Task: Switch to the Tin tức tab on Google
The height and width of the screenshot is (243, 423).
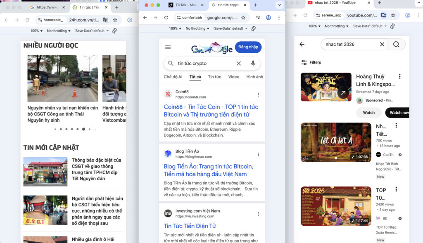Action: click(x=214, y=77)
